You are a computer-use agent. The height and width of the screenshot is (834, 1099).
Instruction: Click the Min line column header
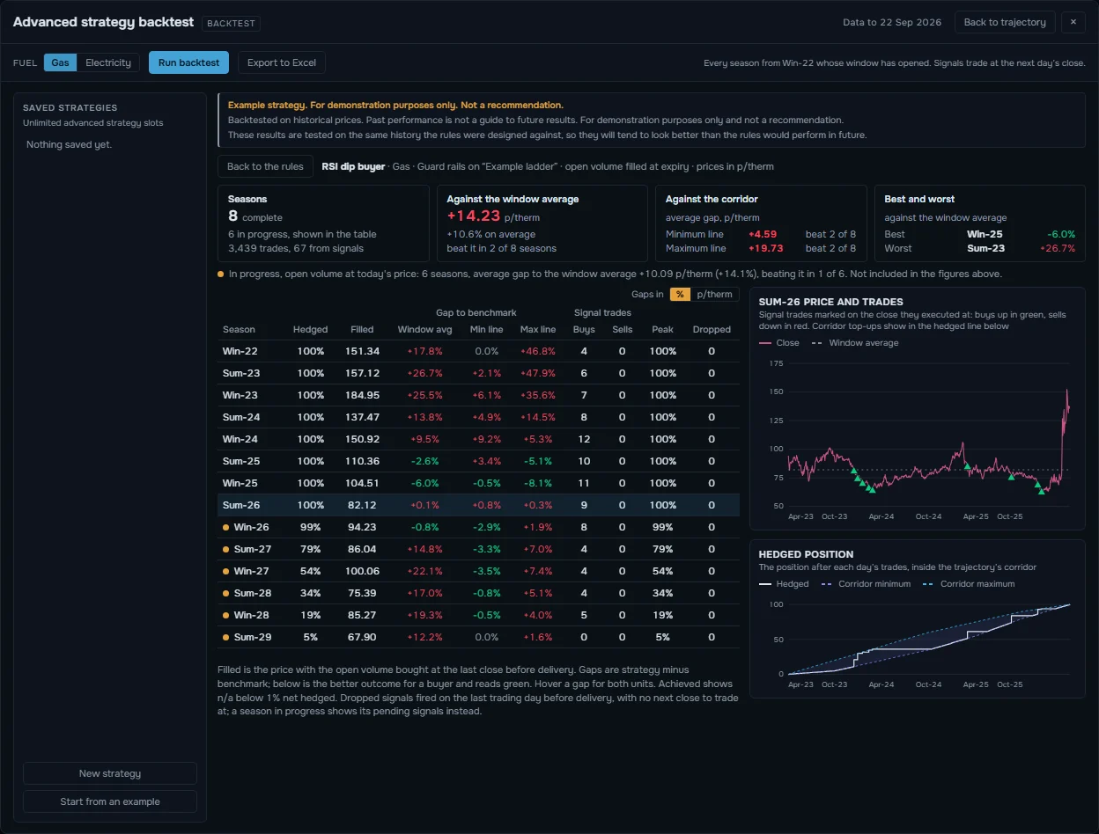point(487,329)
